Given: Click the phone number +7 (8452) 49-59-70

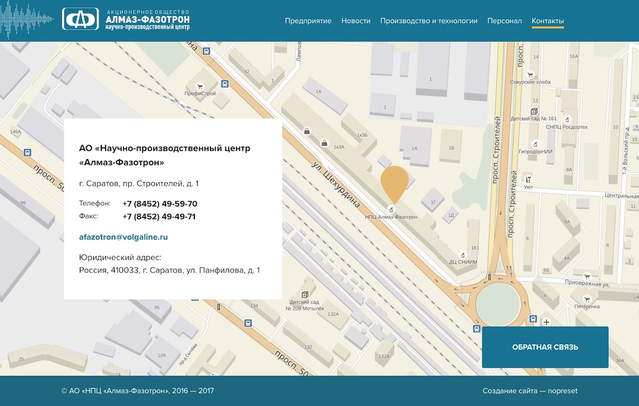Looking at the screenshot, I should coord(160,204).
